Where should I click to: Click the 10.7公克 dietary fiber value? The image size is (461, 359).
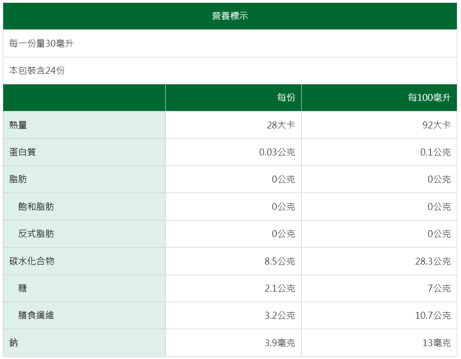point(433,315)
